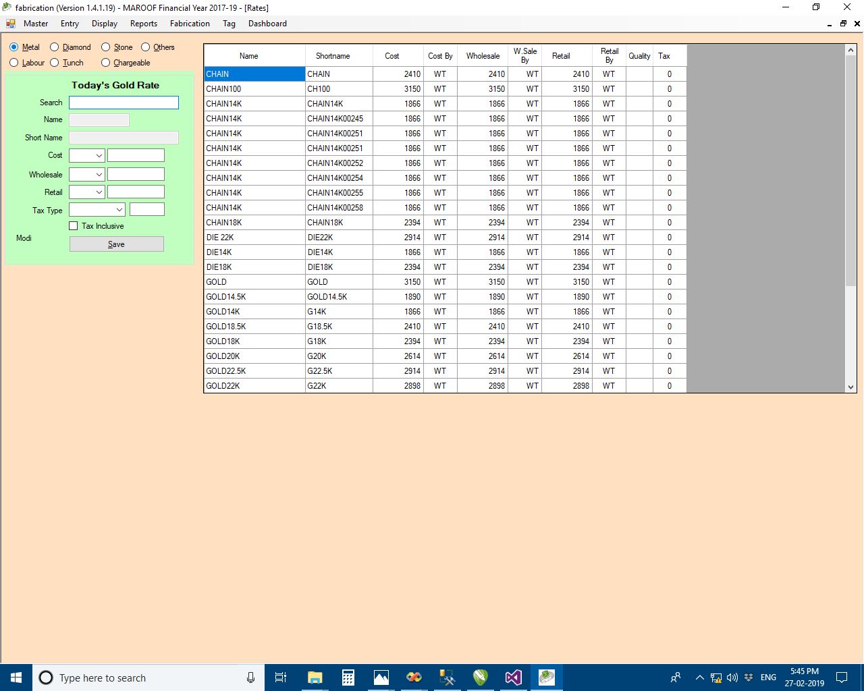Viewport: 864px width, 691px height.
Task: Click the rates table vertical scrollbar down arrow
Action: [x=850, y=387]
